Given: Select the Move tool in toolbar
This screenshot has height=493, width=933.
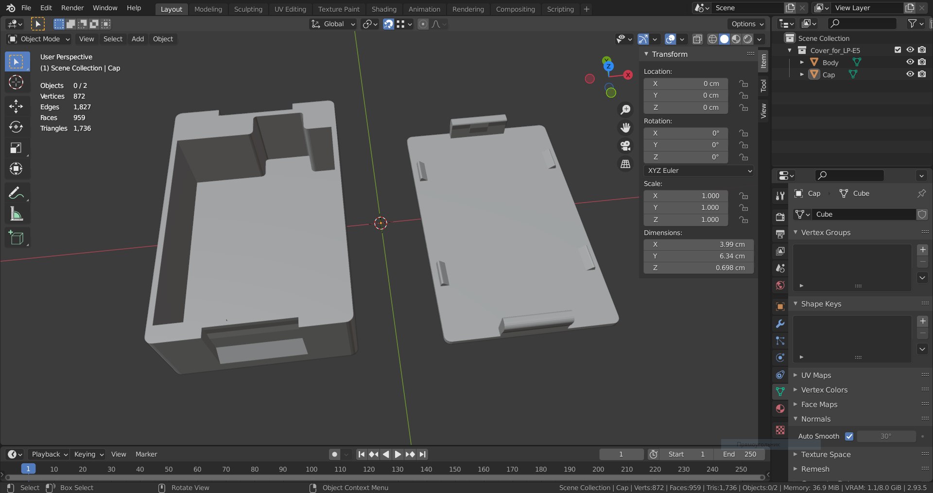Looking at the screenshot, I should (16, 106).
